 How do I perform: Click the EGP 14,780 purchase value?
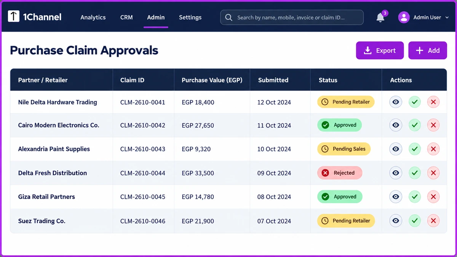[x=198, y=197]
